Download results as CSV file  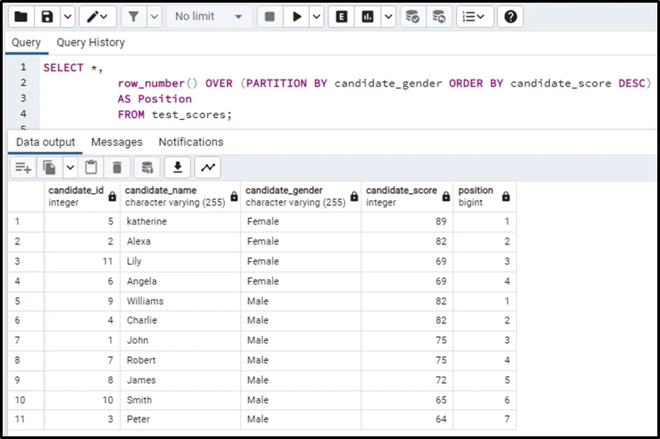point(178,167)
